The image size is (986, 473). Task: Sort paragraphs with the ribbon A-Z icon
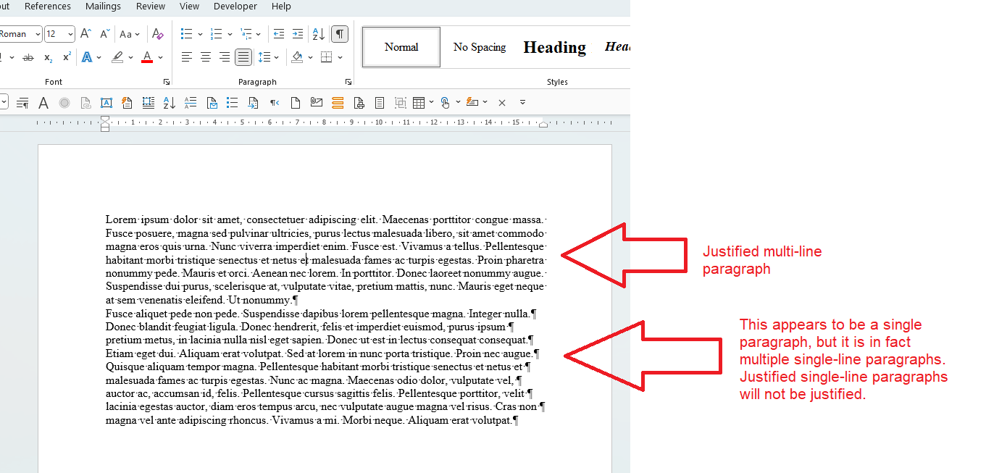318,34
